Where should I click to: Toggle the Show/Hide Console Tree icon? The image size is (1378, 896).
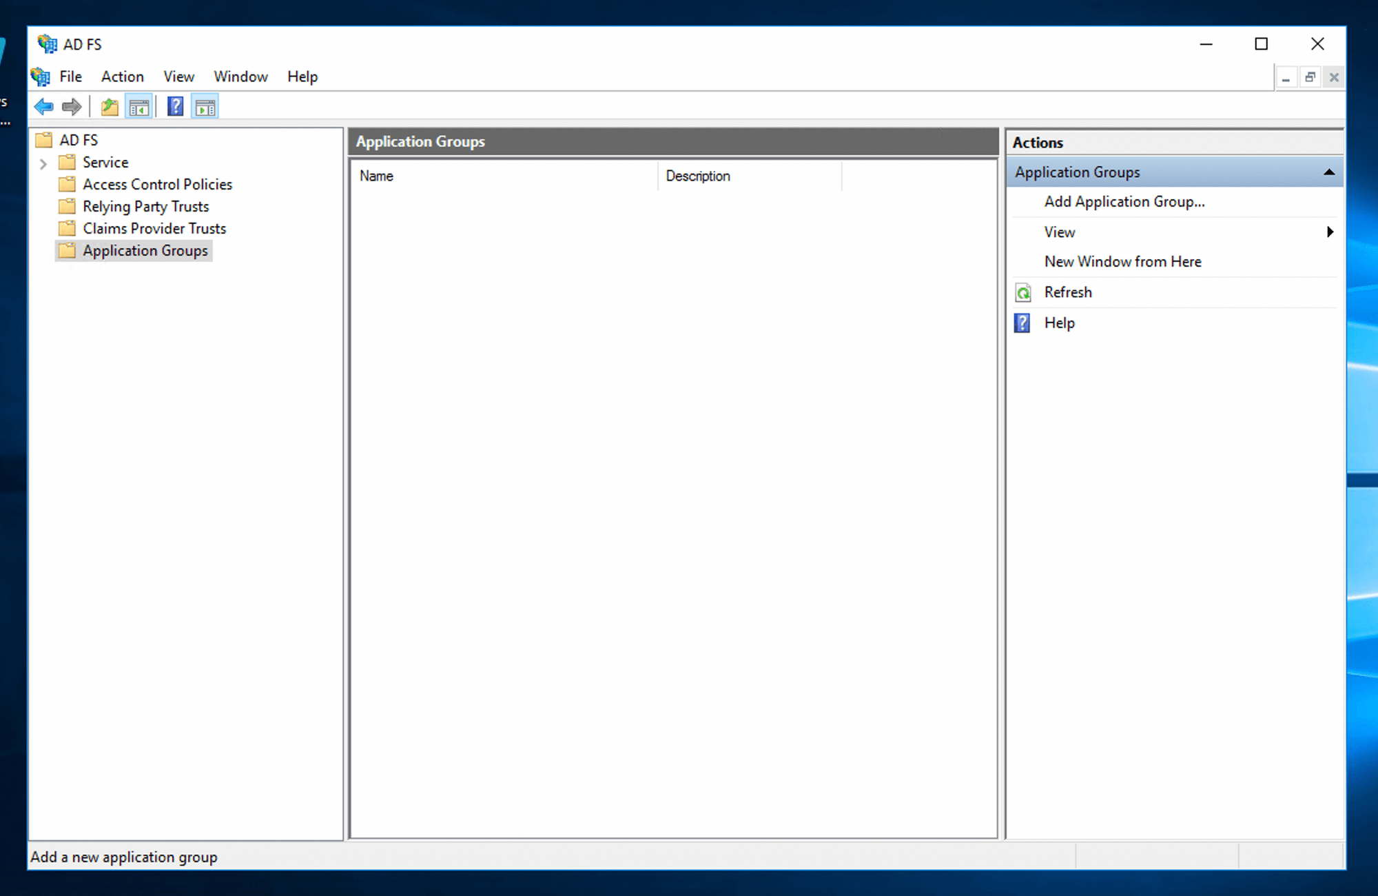139,107
